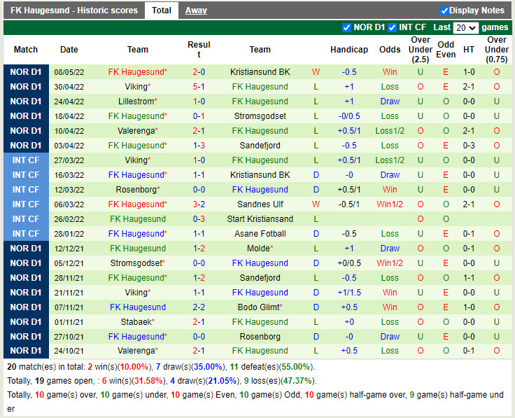Click the 0-3 score against Start Kristiansand
This screenshot has height=418, width=515.
coord(199,219)
